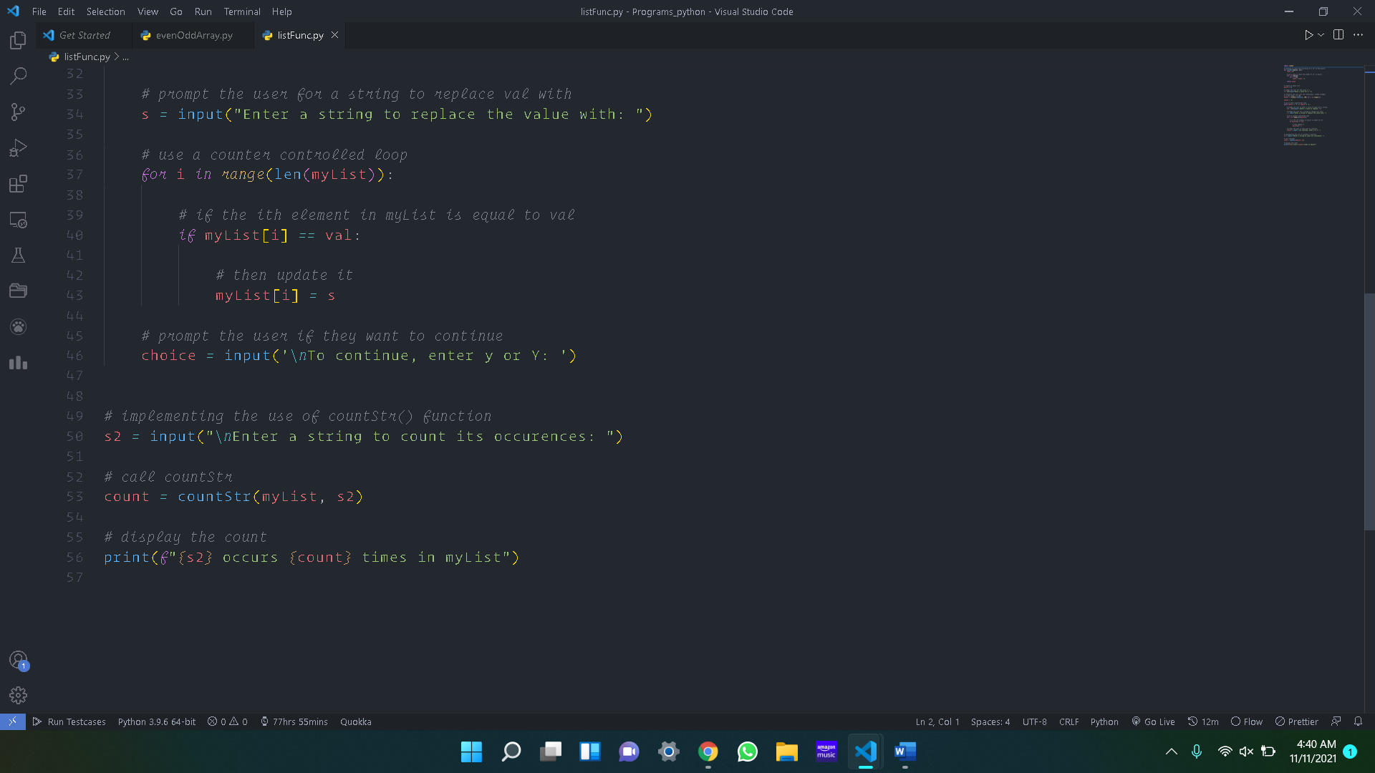
Task: Open the editor More Actions ellipsis
Action: 1358,35
